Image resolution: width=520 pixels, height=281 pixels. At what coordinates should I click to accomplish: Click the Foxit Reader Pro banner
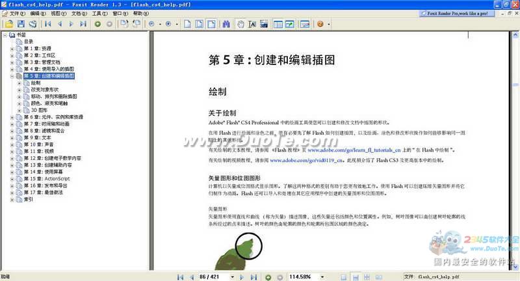pos(457,13)
